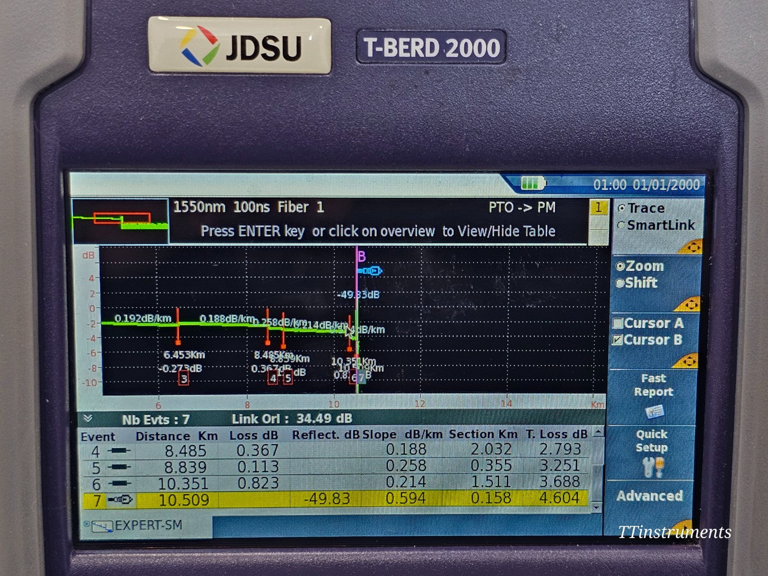The image size is (768, 576).
Task: Collapse the events table with the double chevron
Action: (x=88, y=418)
